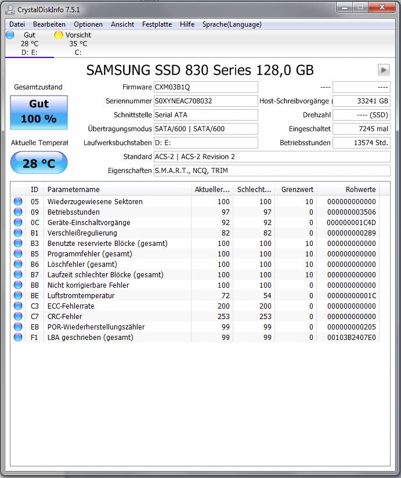Minimize the CrystalDiskInfo window
Image resolution: width=401 pixels, height=478 pixels.
coord(345,8)
